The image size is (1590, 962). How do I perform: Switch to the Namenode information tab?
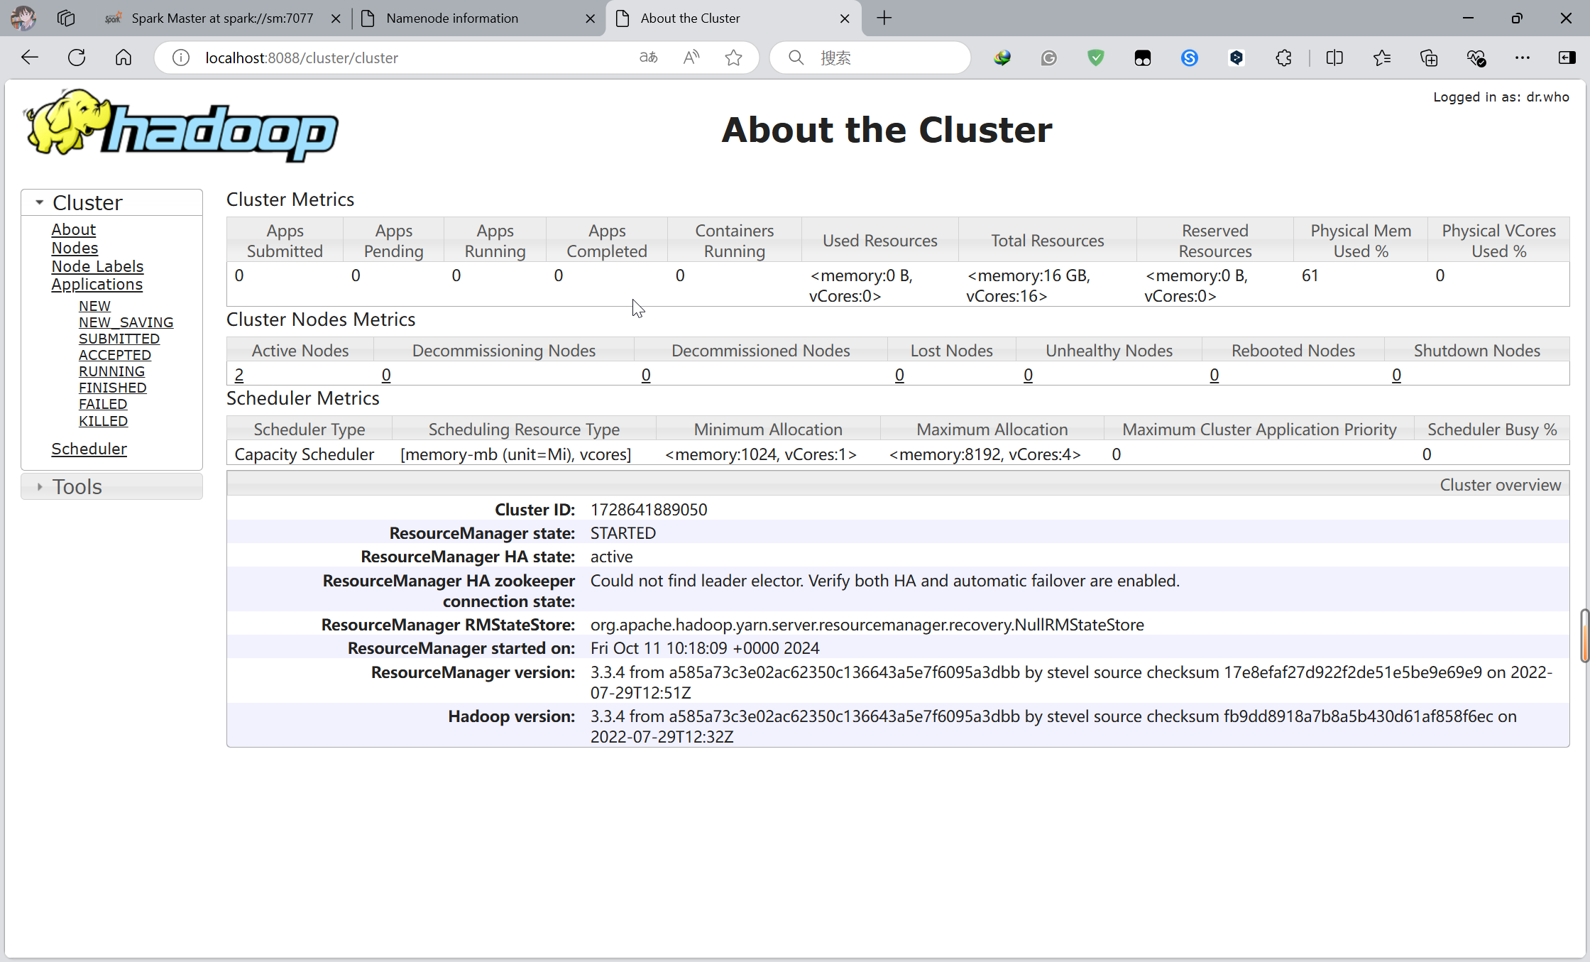[x=452, y=18]
